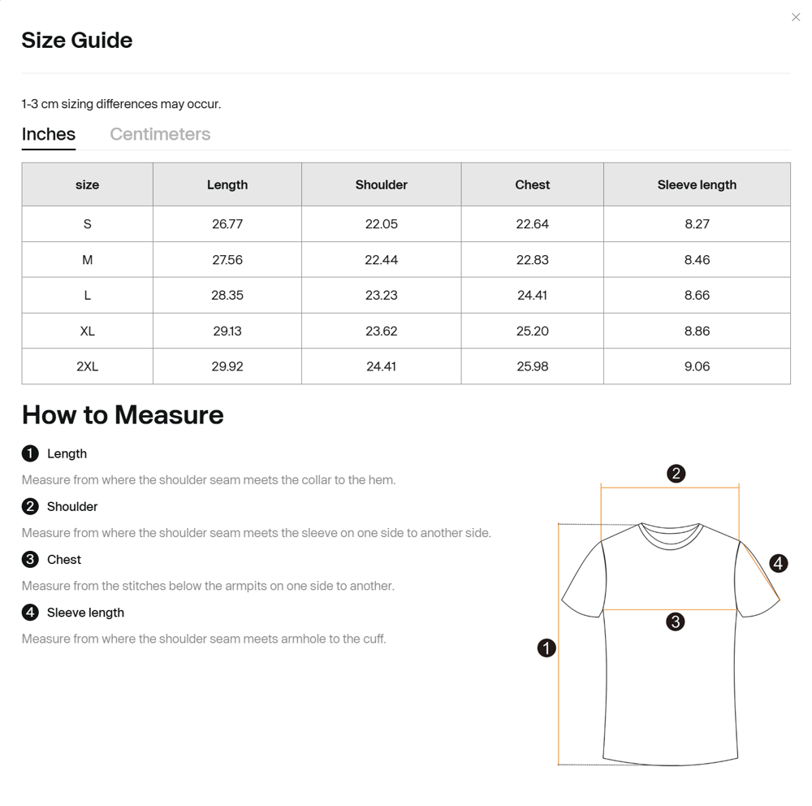Image resolution: width=812 pixels, height=806 pixels.
Task: Click the XL length value 29.13
Action: coord(227,331)
